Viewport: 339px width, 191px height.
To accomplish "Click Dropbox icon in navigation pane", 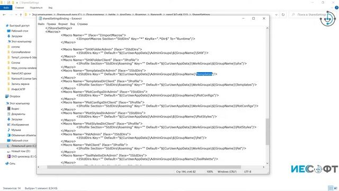I will 7,97.
